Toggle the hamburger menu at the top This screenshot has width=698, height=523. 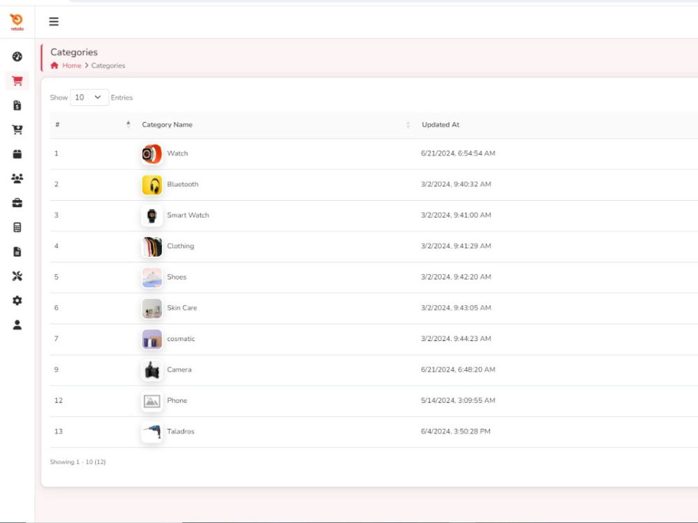click(54, 21)
